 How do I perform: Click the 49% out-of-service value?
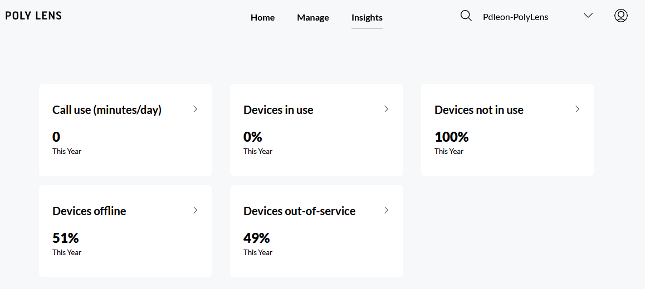[x=256, y=238]
